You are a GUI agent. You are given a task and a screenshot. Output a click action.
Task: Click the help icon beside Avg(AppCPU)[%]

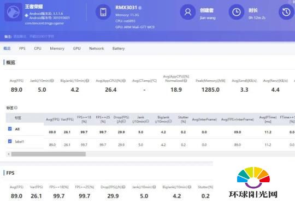124,81
